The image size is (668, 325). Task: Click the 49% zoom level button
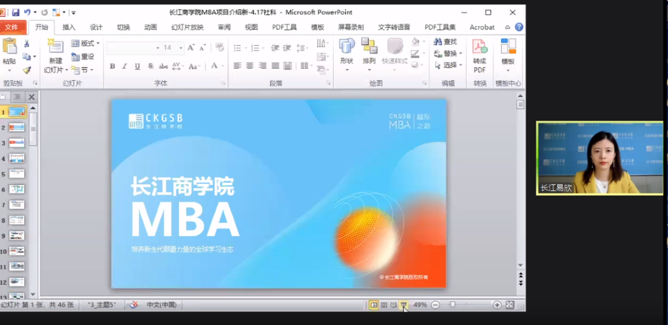[x=420, y=305]
